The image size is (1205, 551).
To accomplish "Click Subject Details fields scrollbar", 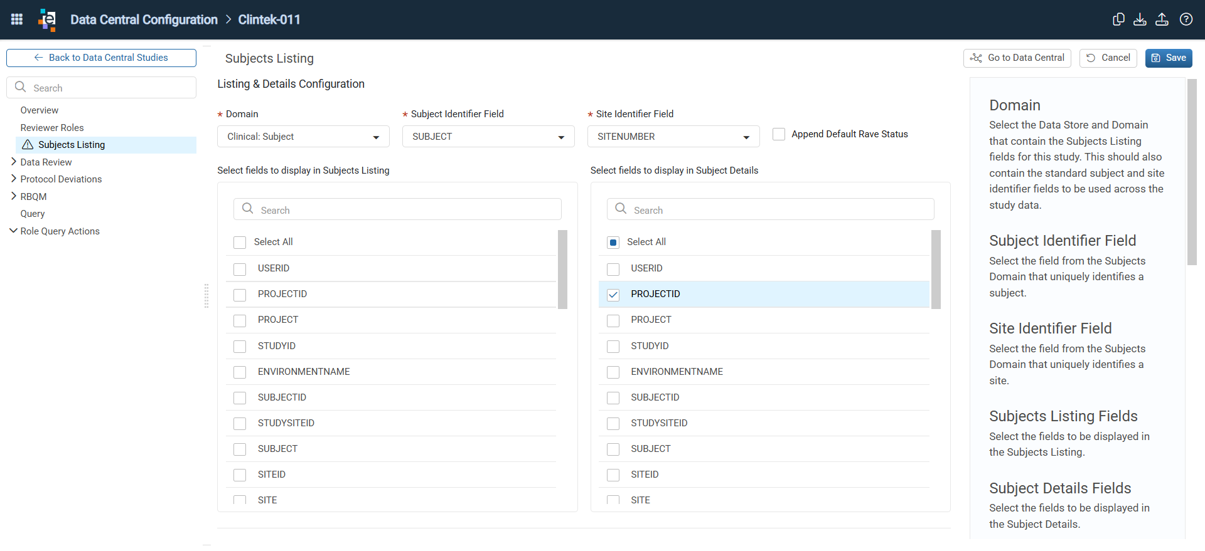I will (x=936, y=270).
